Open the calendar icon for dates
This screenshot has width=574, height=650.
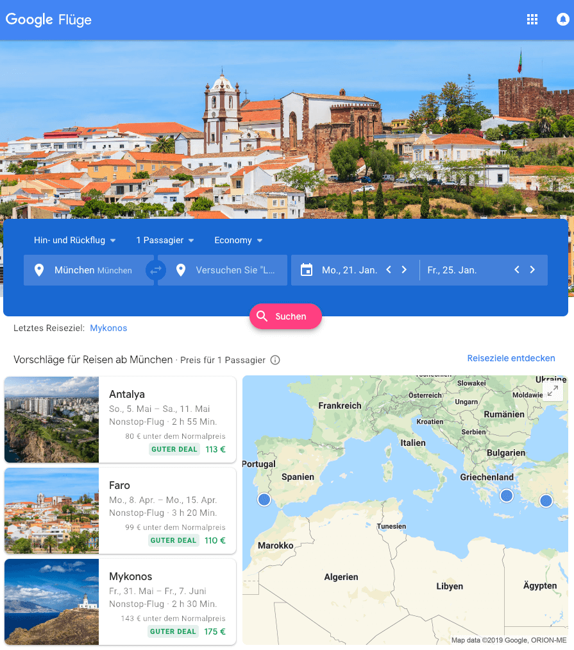click(307, 270)
